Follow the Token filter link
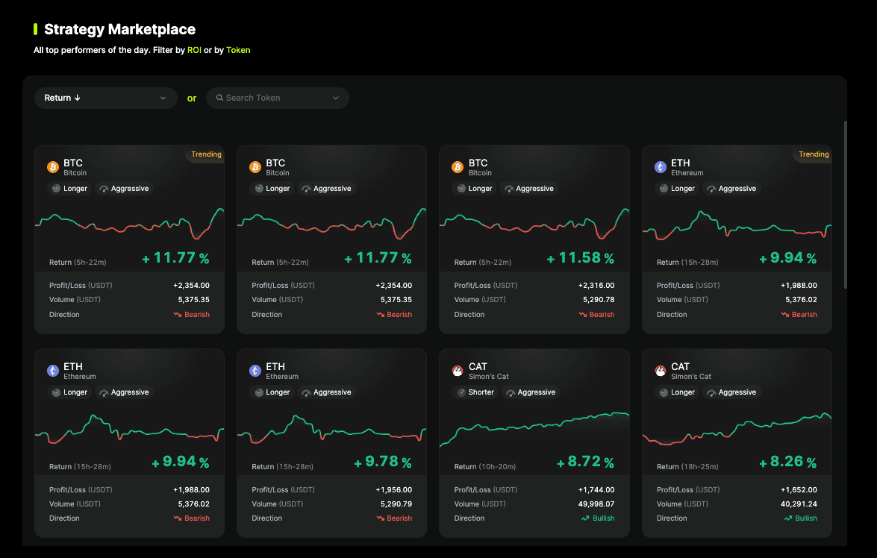This screenshot has height=558, width=877. coord(238,50)
